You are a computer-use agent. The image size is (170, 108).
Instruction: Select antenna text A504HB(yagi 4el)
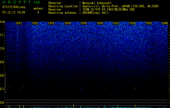click(95, 13)
